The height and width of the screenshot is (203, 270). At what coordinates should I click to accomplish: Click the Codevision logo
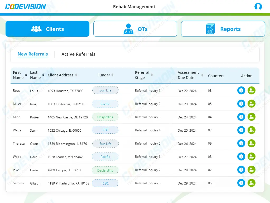coord(26,7)
